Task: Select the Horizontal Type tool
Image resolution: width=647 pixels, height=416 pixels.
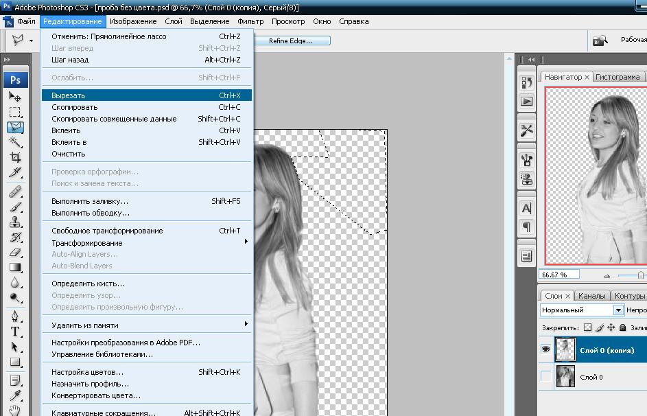Action: click(x=15, y=332)
